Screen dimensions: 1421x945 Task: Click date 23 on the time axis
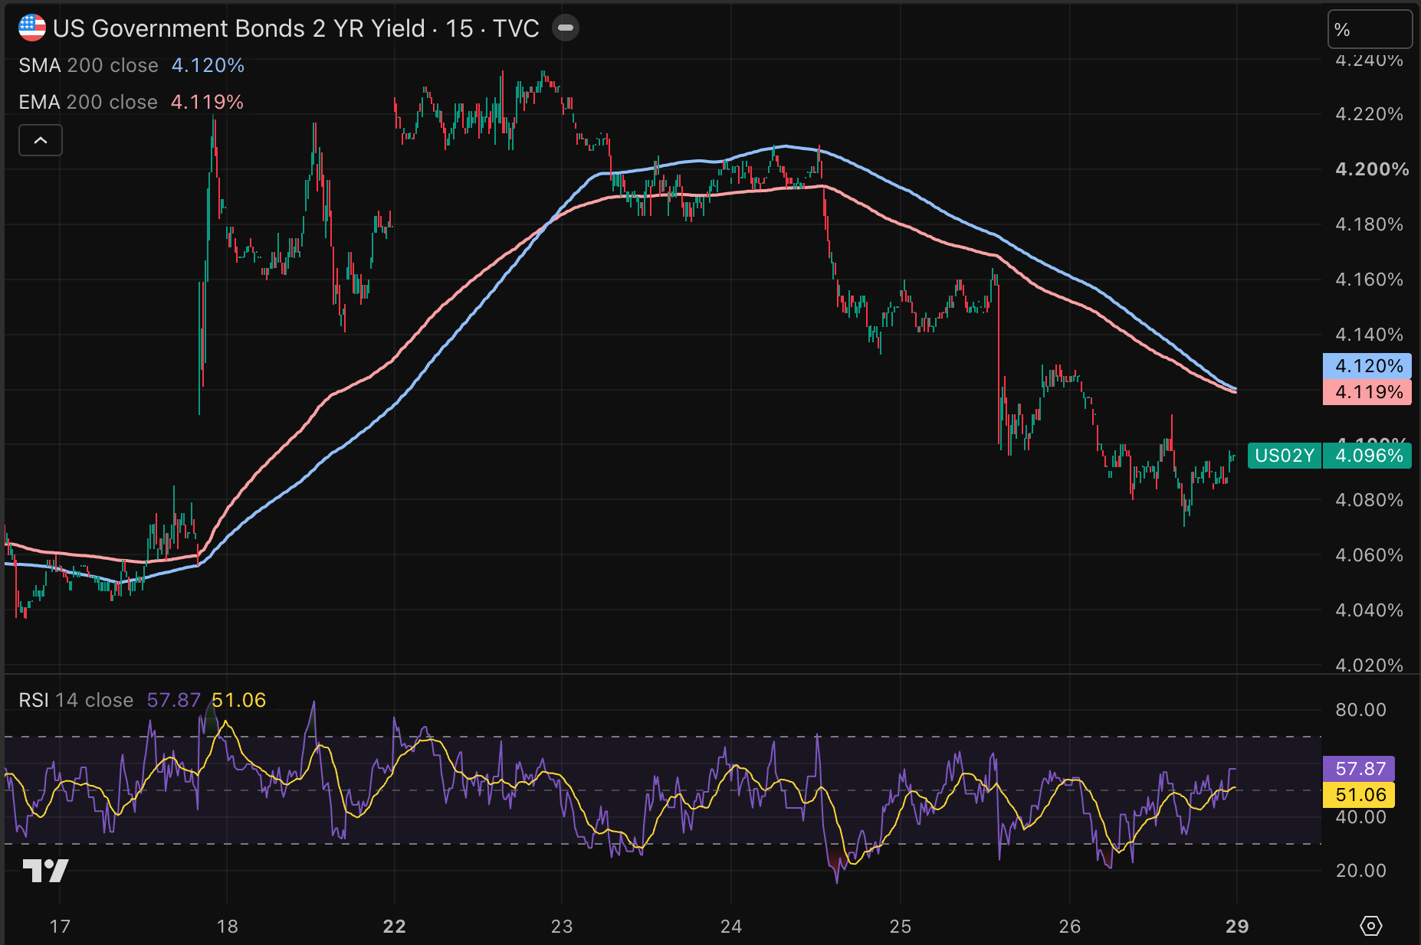[x=562, y=927]
